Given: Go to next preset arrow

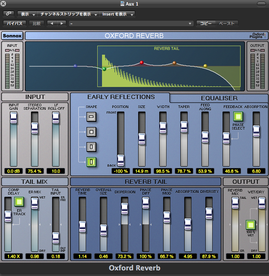Looking at the screenshot, I should [x=62, y=23].
